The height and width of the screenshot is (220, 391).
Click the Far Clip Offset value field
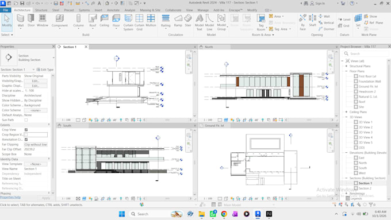pos(36,149)
